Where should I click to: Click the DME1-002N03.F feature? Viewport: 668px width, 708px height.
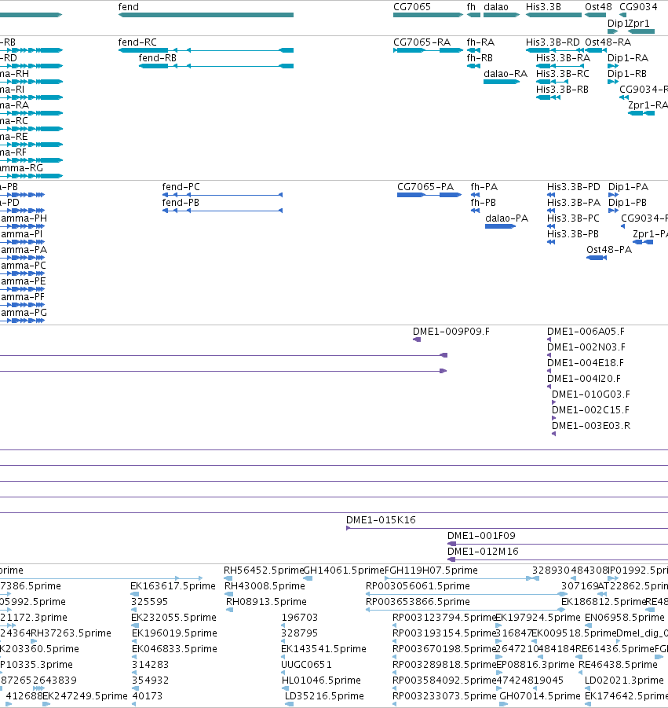(x=549, y=355)
